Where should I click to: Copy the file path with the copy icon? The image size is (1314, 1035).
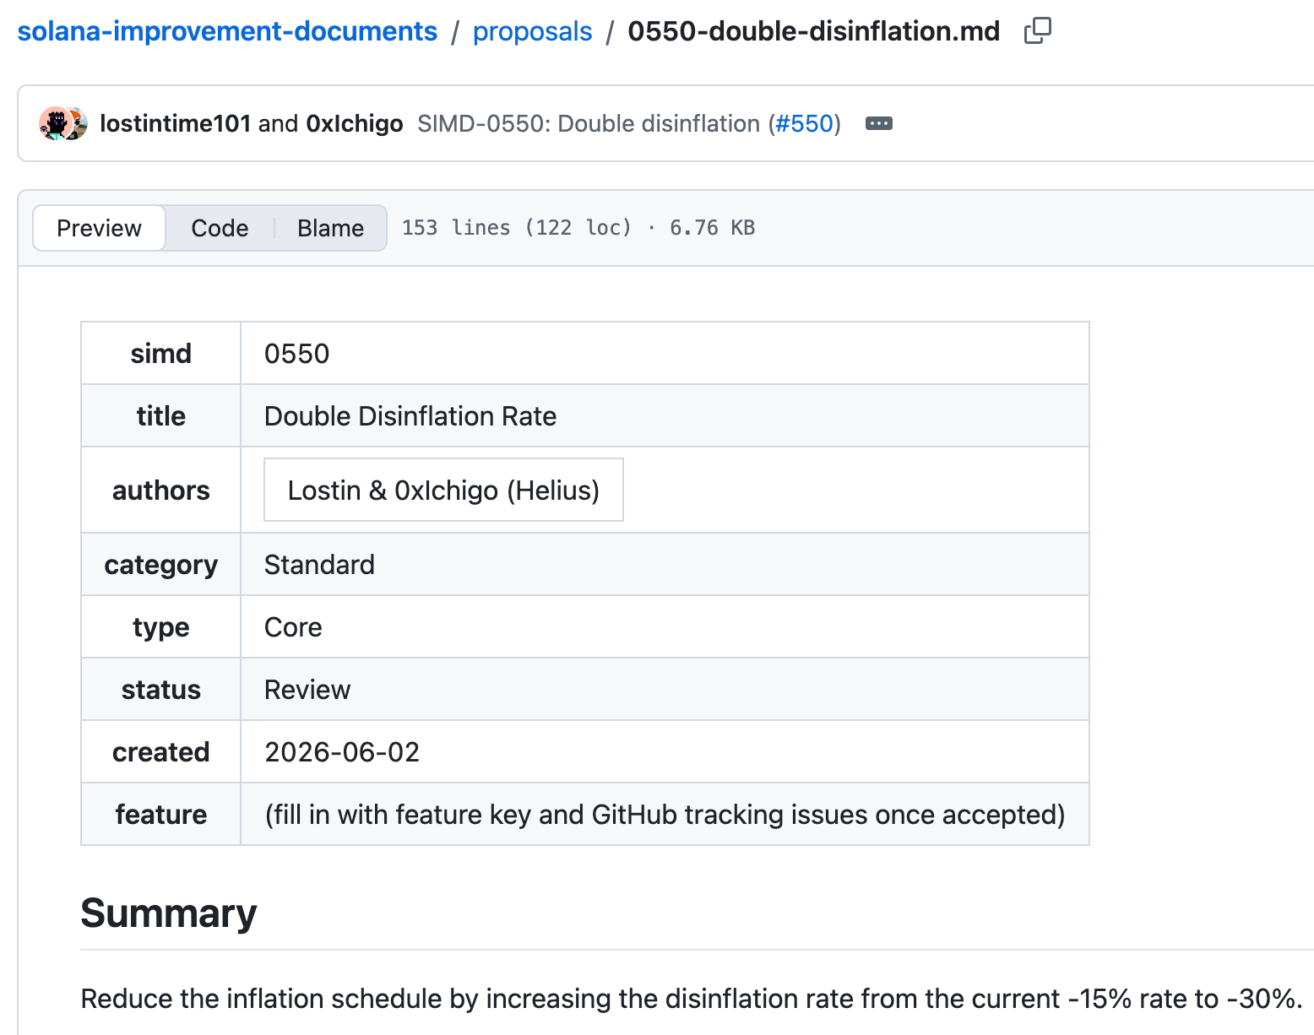pyautogui.click(x=1037, y=31)
